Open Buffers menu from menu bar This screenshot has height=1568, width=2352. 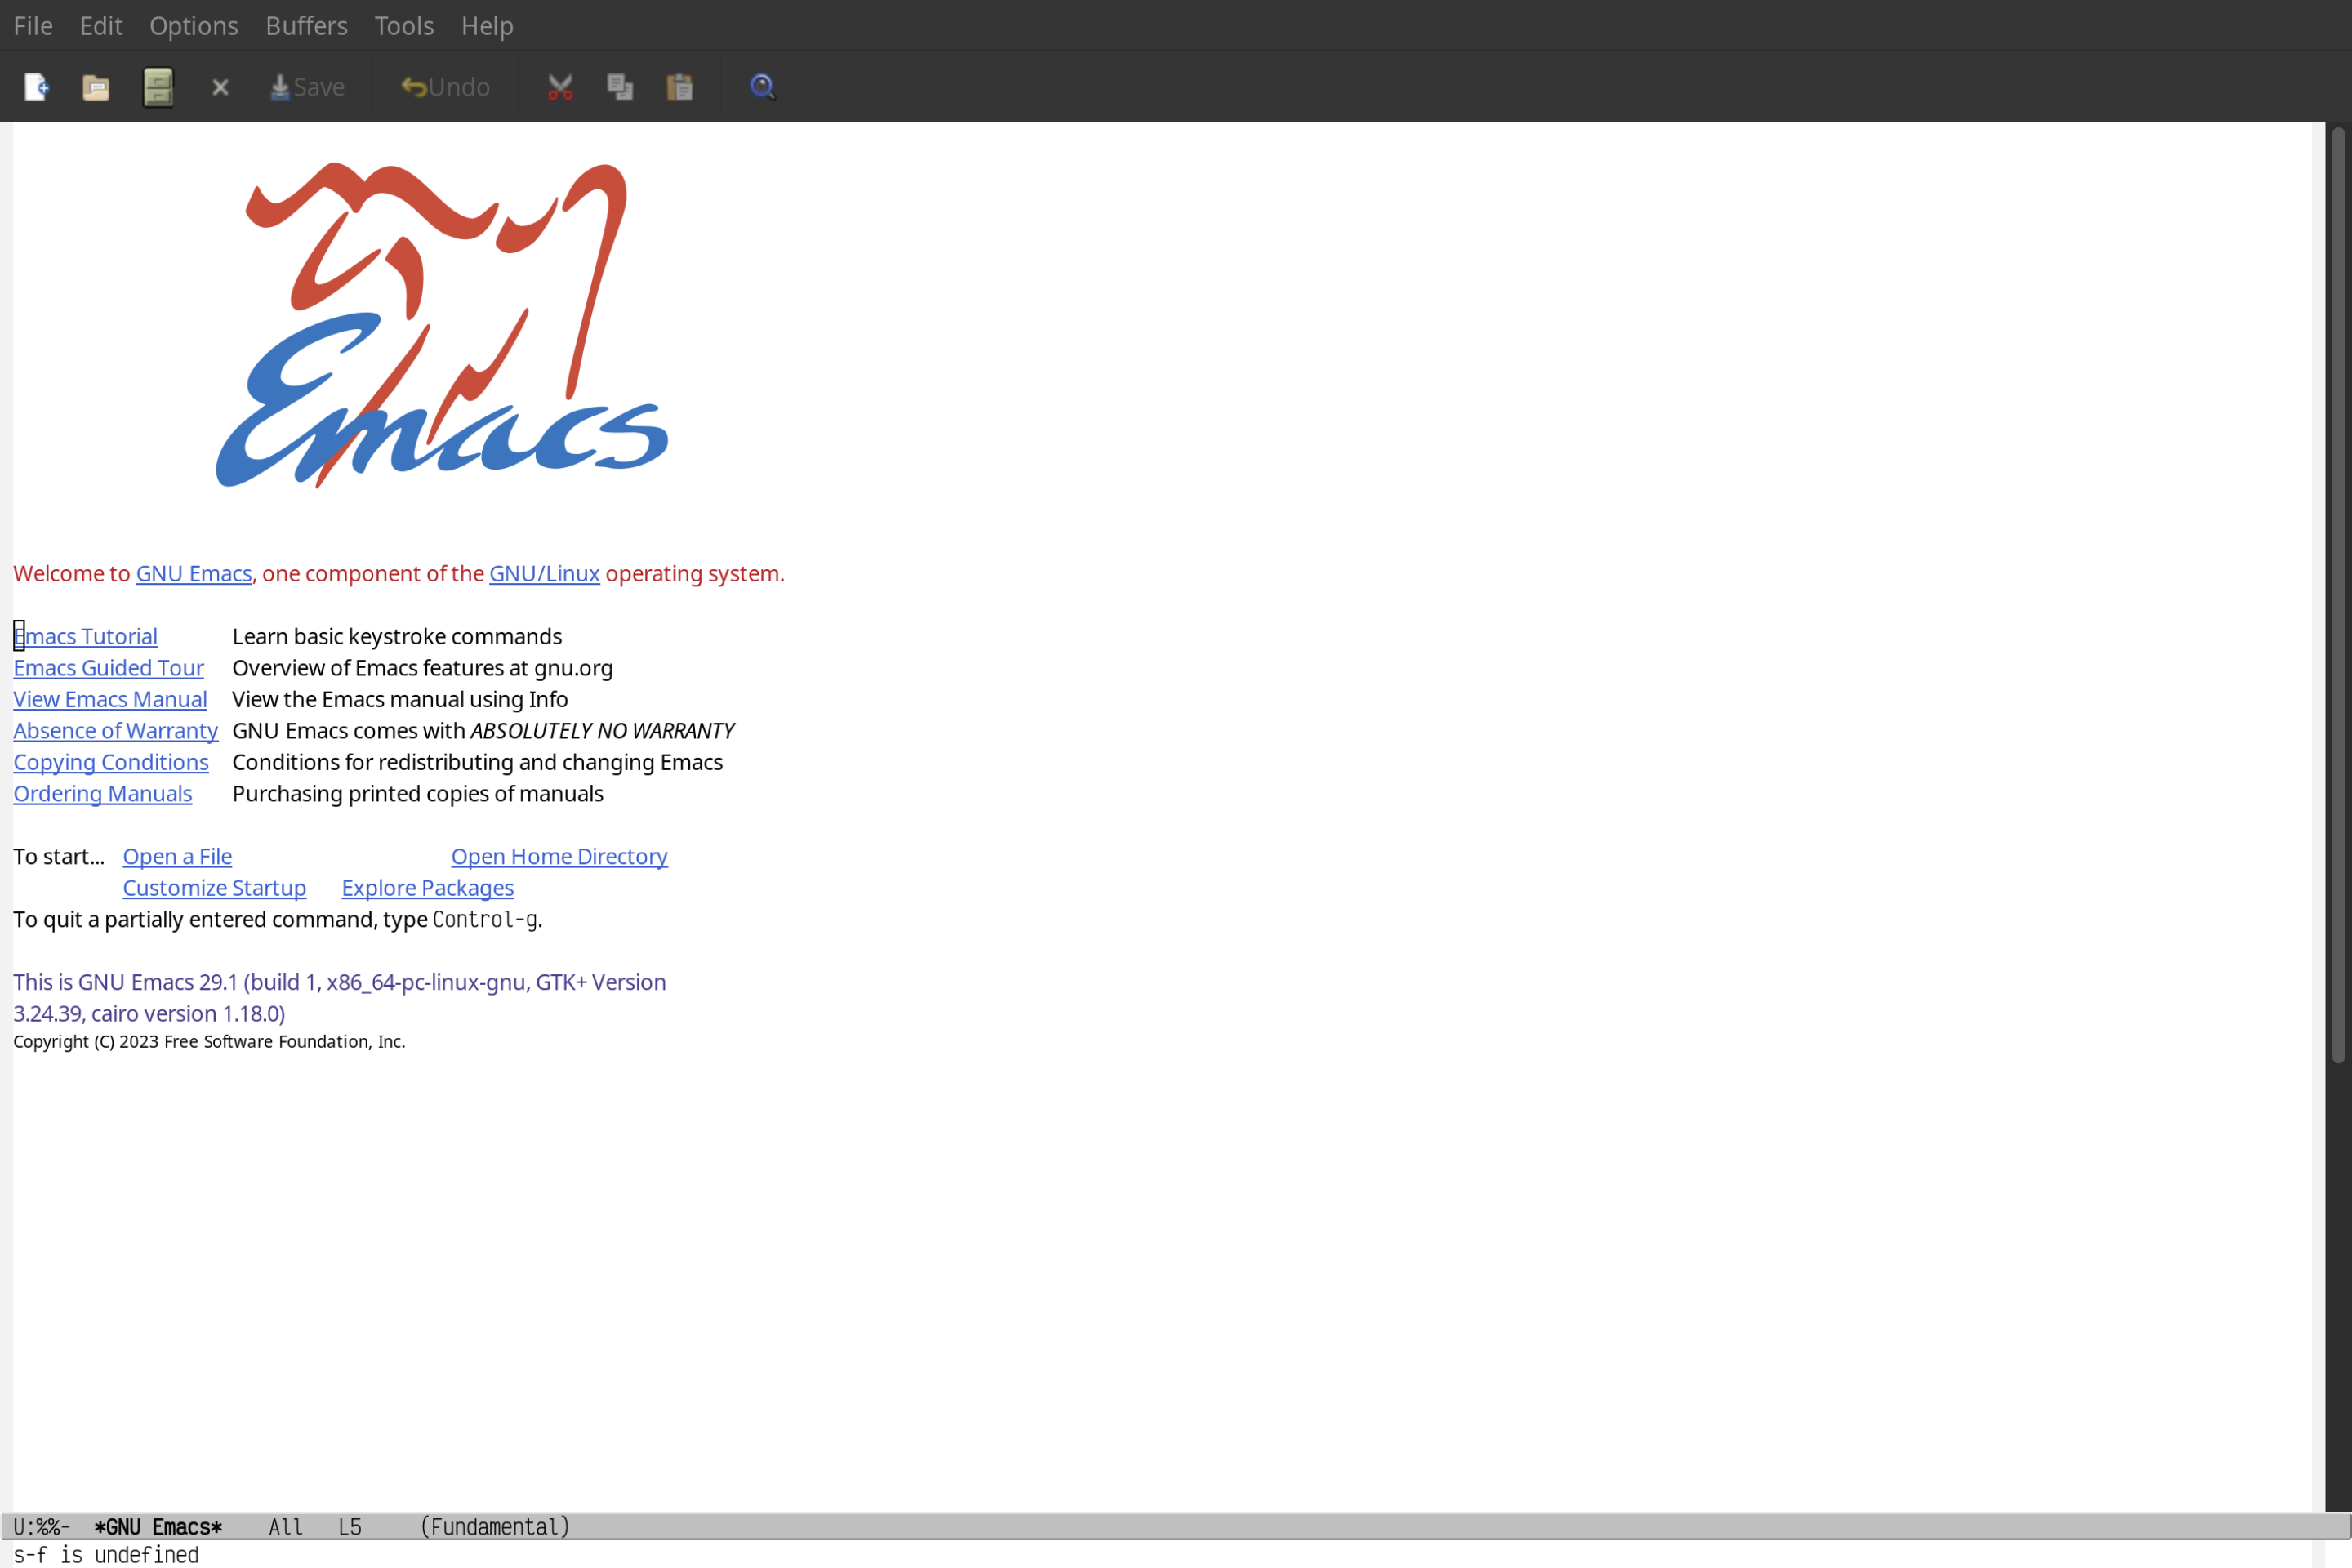click(x=305, y=24)
